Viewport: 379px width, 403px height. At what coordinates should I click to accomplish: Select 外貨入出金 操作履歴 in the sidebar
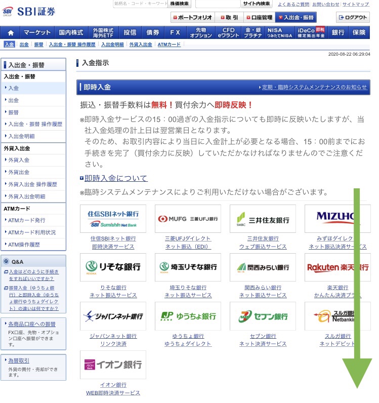pos(33,184)
